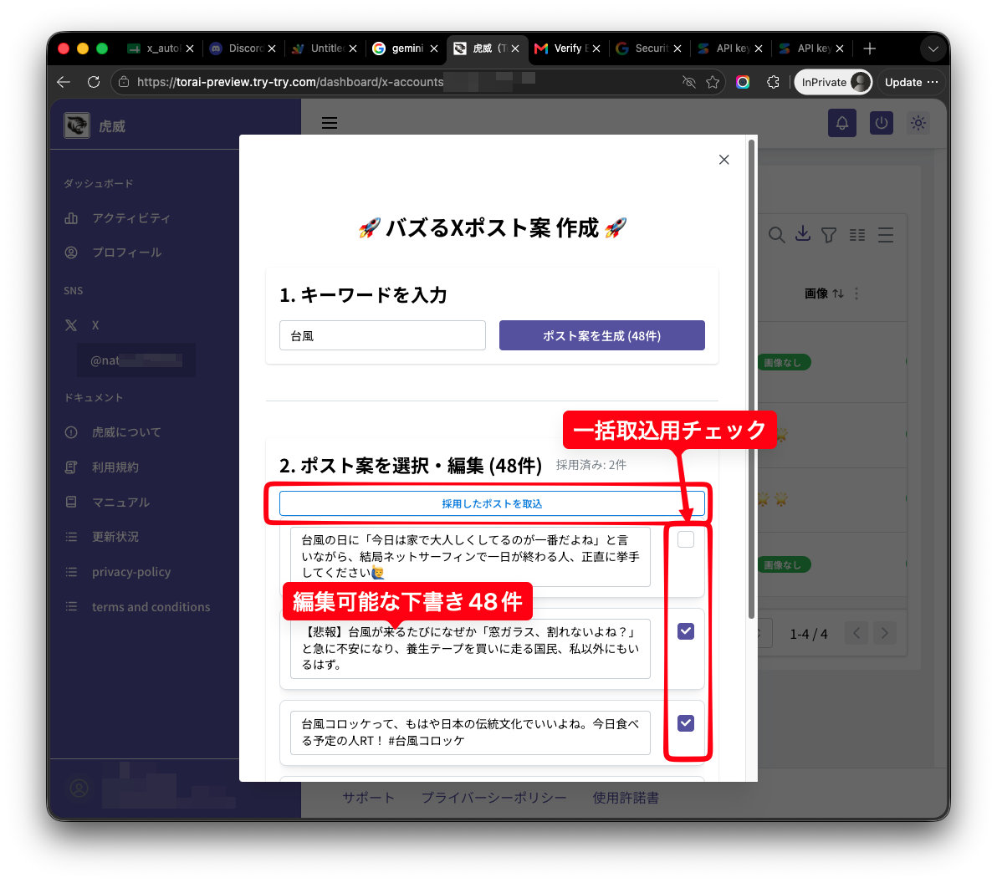Screen dimensions: 997x883
Task: Click the browser Update button
Action: click(x=911, y=82)
